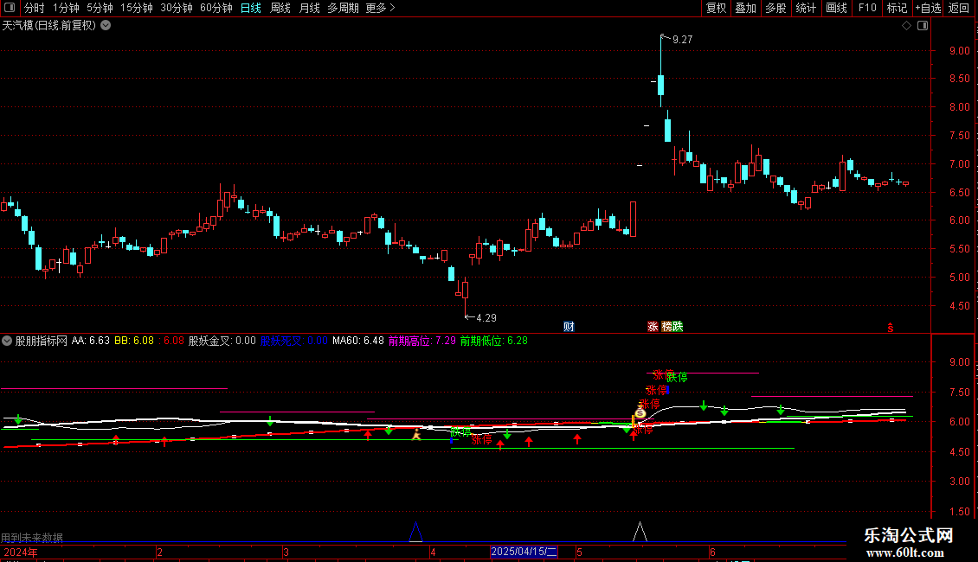Click the money bag icon in indicator
This screenshot has width=978, height=562.
(640, 412)
